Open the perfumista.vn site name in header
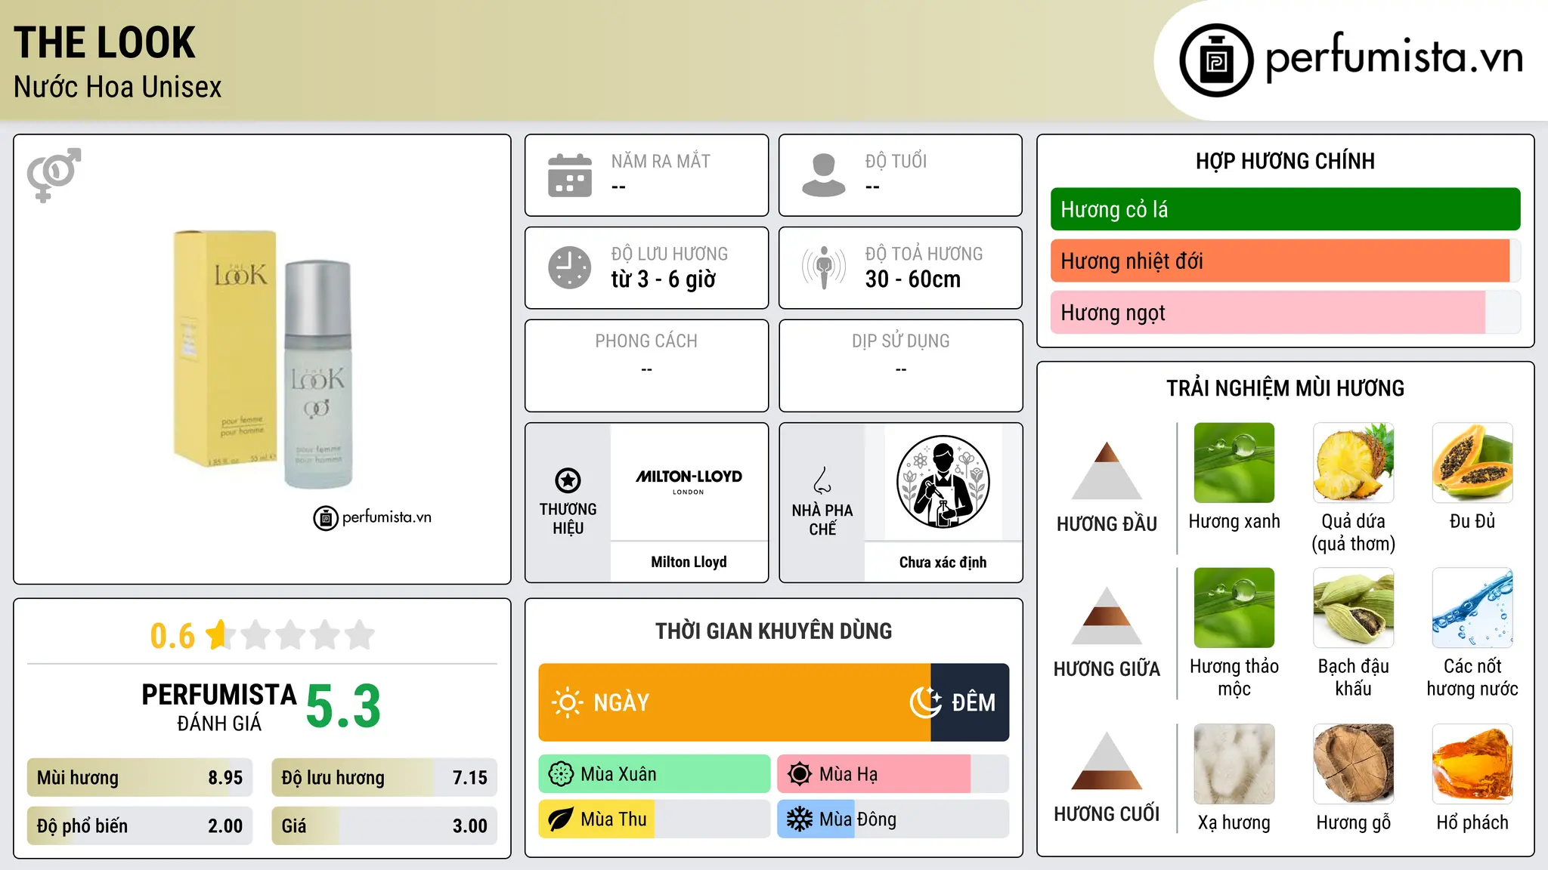Image resolution: width=1548 pixels, height=870 pixels. (1394, 59)
